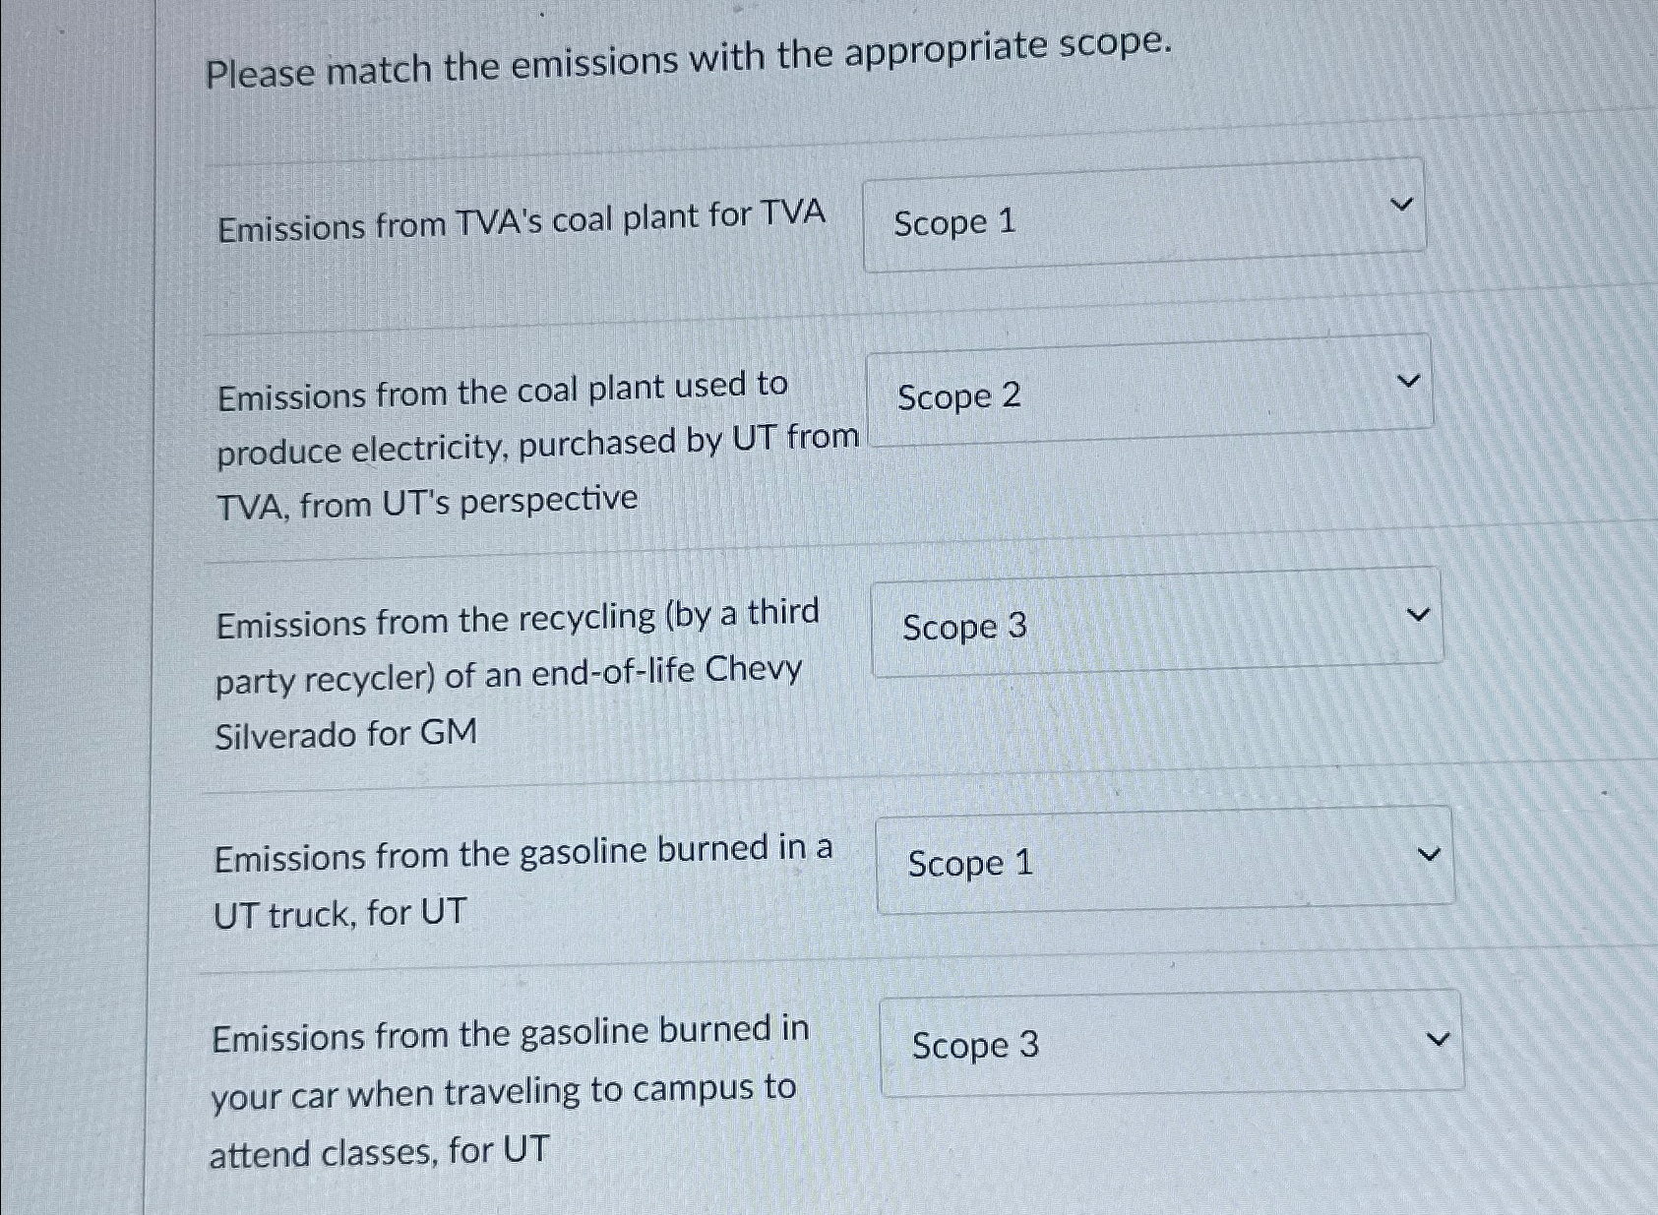Click the UT truck gasoline description text
The width and height of the screenshot is (1658, 1215).
[512, 882]
